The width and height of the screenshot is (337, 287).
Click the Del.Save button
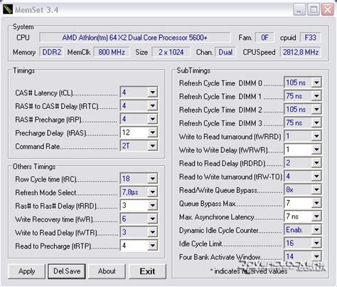(67, 271)
